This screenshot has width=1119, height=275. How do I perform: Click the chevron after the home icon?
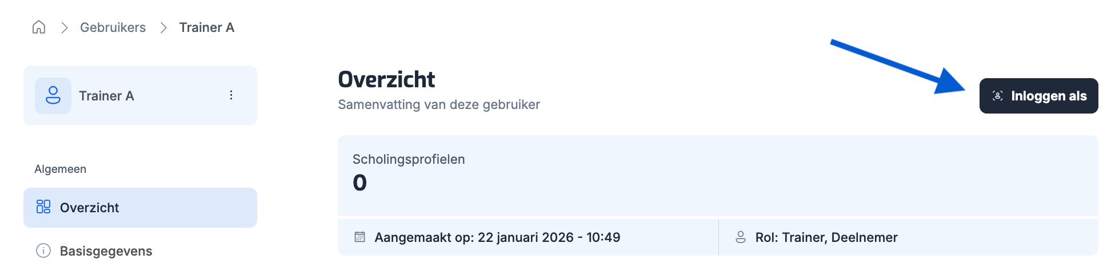[x=65, y=27]
